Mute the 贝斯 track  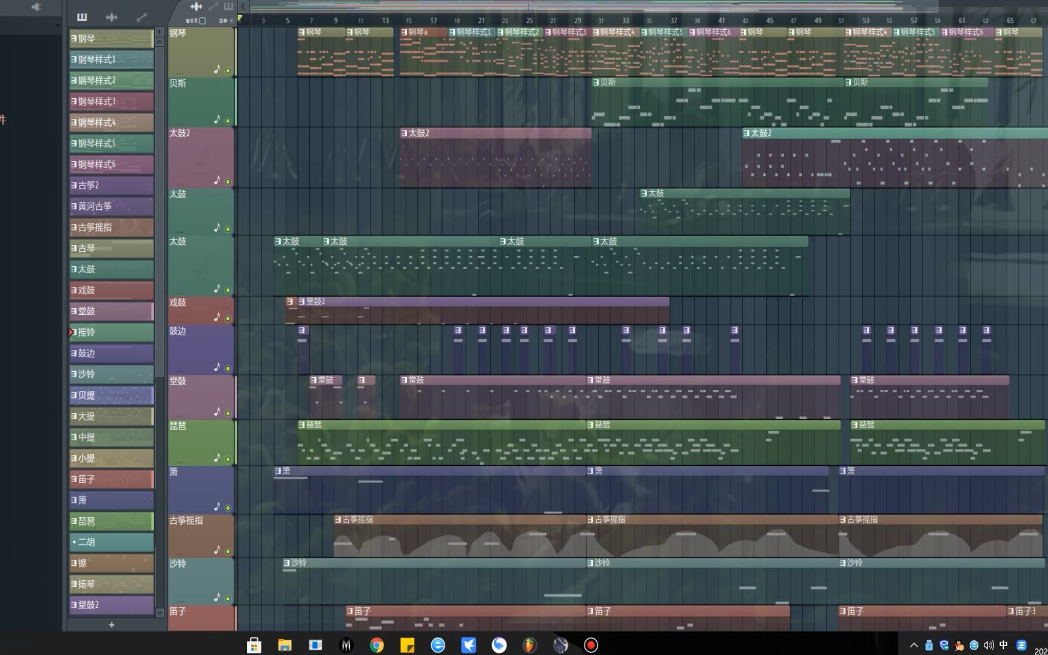(228, 121)
